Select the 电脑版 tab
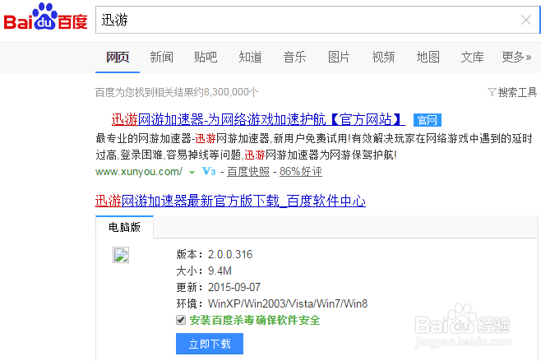The image size is (541, 361). pos(124,227)
